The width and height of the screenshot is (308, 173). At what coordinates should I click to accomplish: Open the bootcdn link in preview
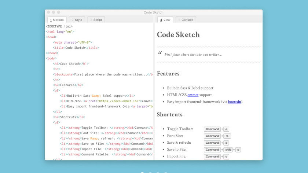point(235,102)
